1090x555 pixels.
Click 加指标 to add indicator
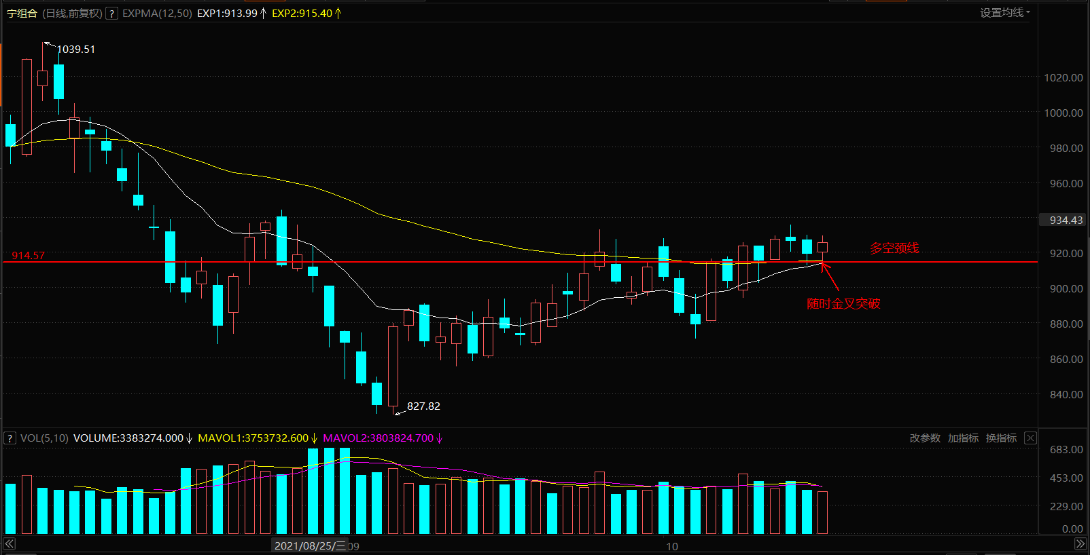(x=963, y=438)
